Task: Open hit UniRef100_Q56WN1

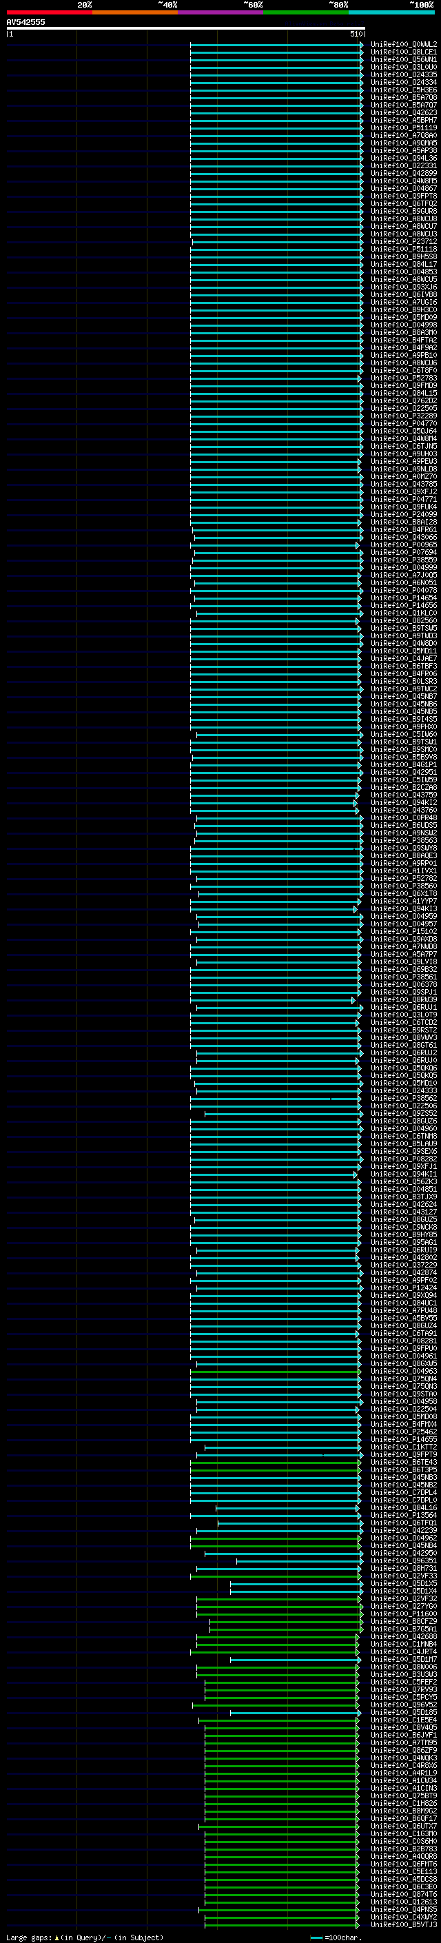Action: click(x=403, y=59)
